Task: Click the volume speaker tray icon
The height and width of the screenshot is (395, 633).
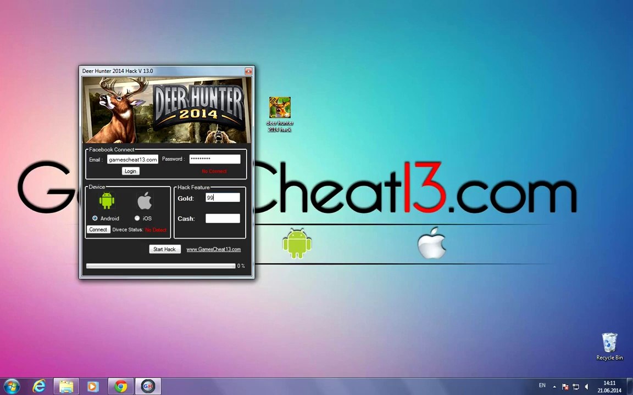Action: point(586,387)
